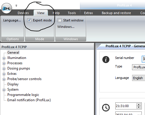This screenshot has height=115, width=145.
Task: Click the clock icon beside the time field
Action: point(106,108)
